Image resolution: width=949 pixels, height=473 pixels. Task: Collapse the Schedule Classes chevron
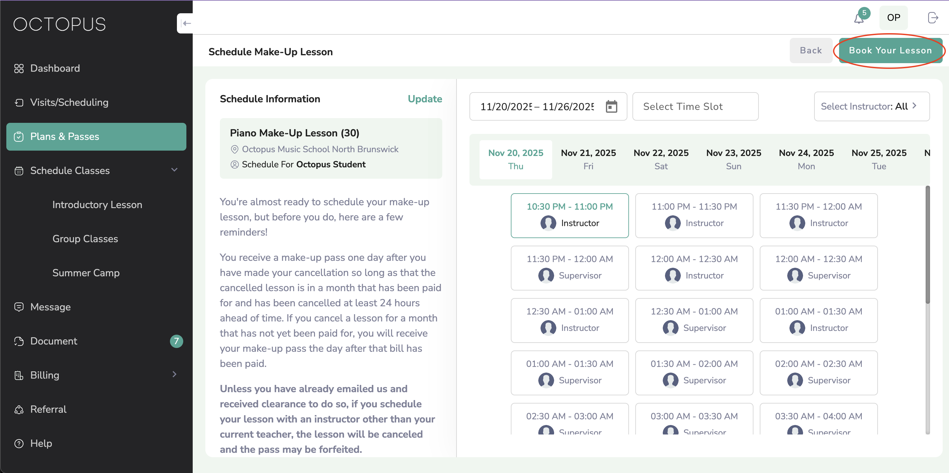click(x=174, y=170)
